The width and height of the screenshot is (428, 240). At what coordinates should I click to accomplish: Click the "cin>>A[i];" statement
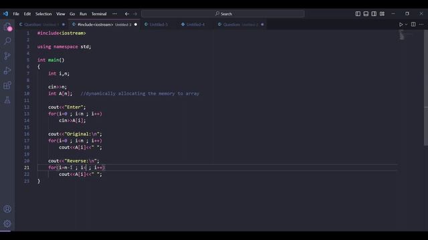[72, 121]
